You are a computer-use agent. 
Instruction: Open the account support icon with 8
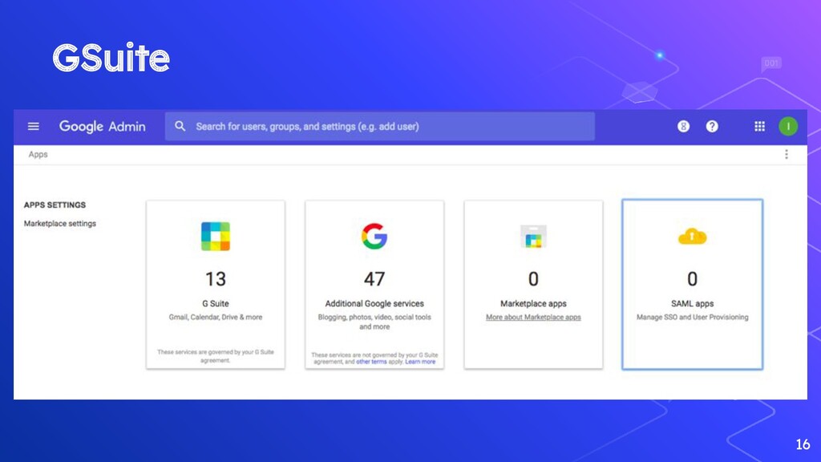pyautogui.click(x=683, y=126)
